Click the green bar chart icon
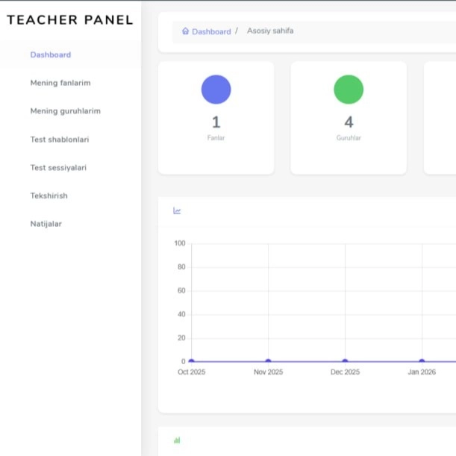Image resolution: width=456 pixels, height=456 pixels. [177, 440]
